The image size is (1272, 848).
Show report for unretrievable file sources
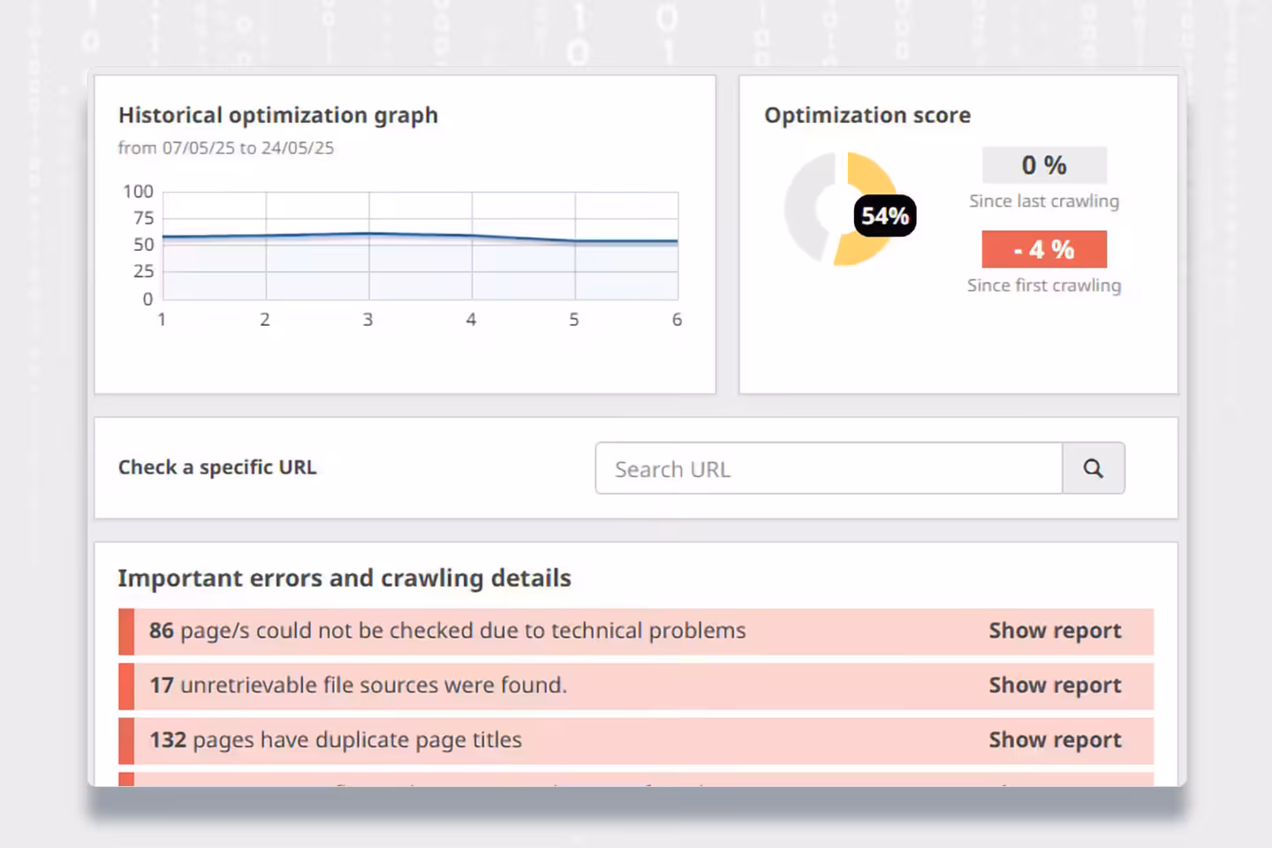pyautogui.click(x=1055, y=685)
